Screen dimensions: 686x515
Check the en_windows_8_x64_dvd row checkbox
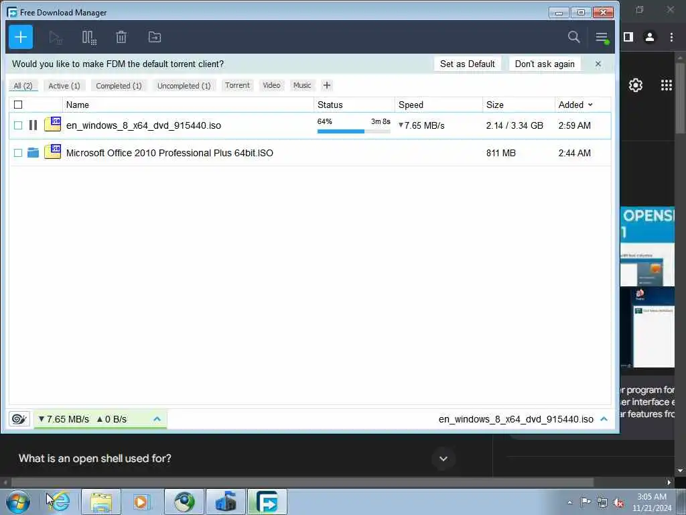click(18, 125)
